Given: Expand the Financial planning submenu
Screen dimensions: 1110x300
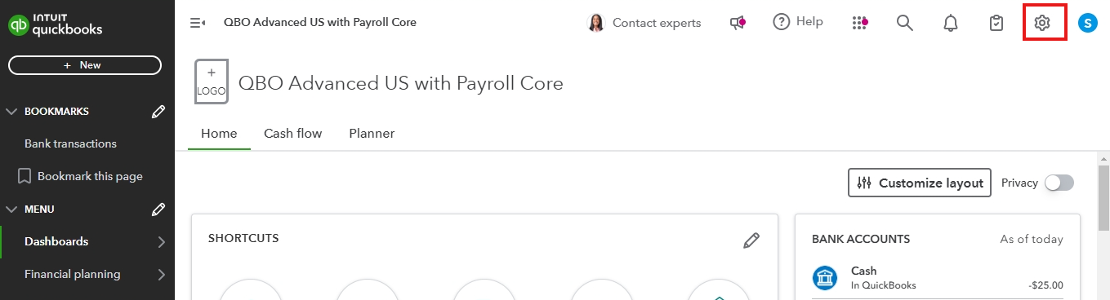Looking at the screenshot, I should (161, 274).
